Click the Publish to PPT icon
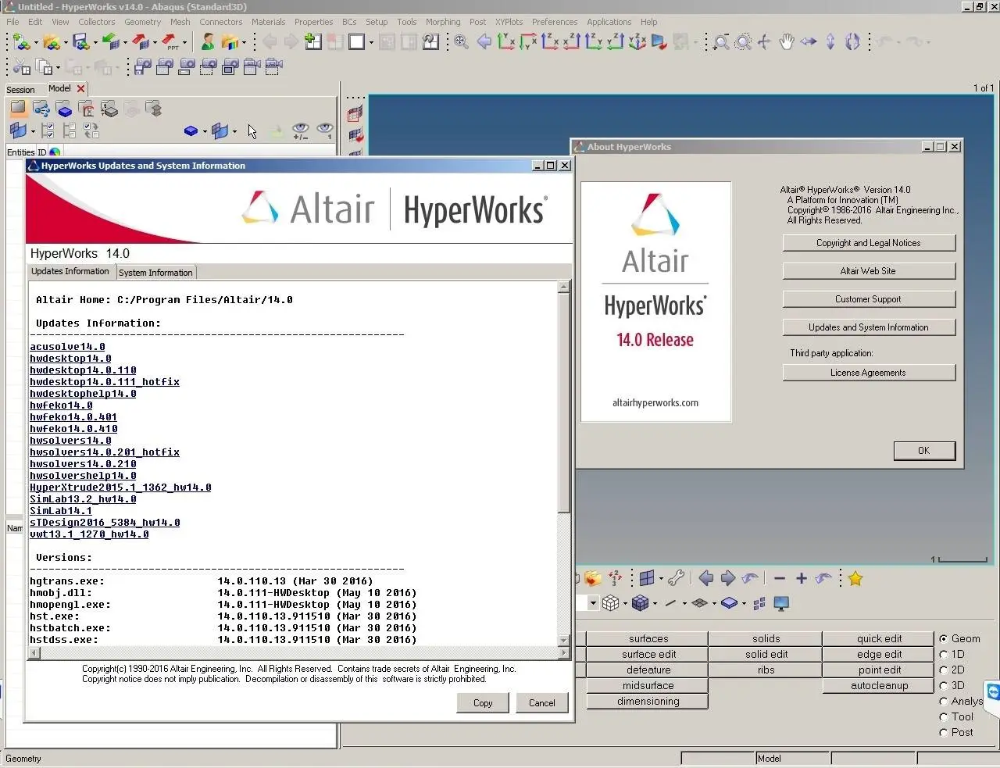This screenshot has width=1000, height=768. coord(170,41)
